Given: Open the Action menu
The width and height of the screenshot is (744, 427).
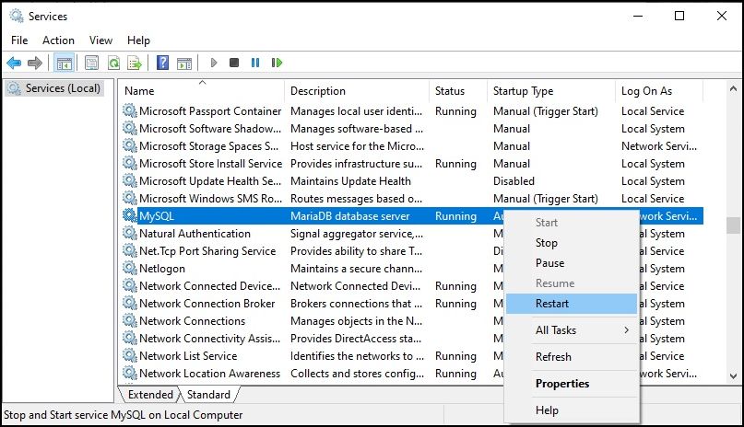Looking at the screenshot, I should click(58, 40).
